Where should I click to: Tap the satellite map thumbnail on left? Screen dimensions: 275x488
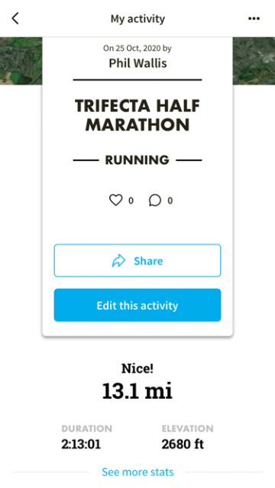point(21,61)
